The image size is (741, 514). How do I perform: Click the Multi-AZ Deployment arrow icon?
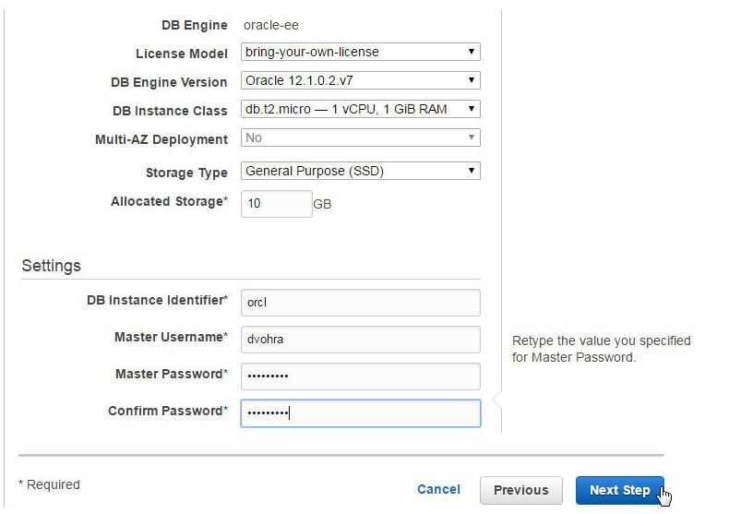[x=472, y=137]
